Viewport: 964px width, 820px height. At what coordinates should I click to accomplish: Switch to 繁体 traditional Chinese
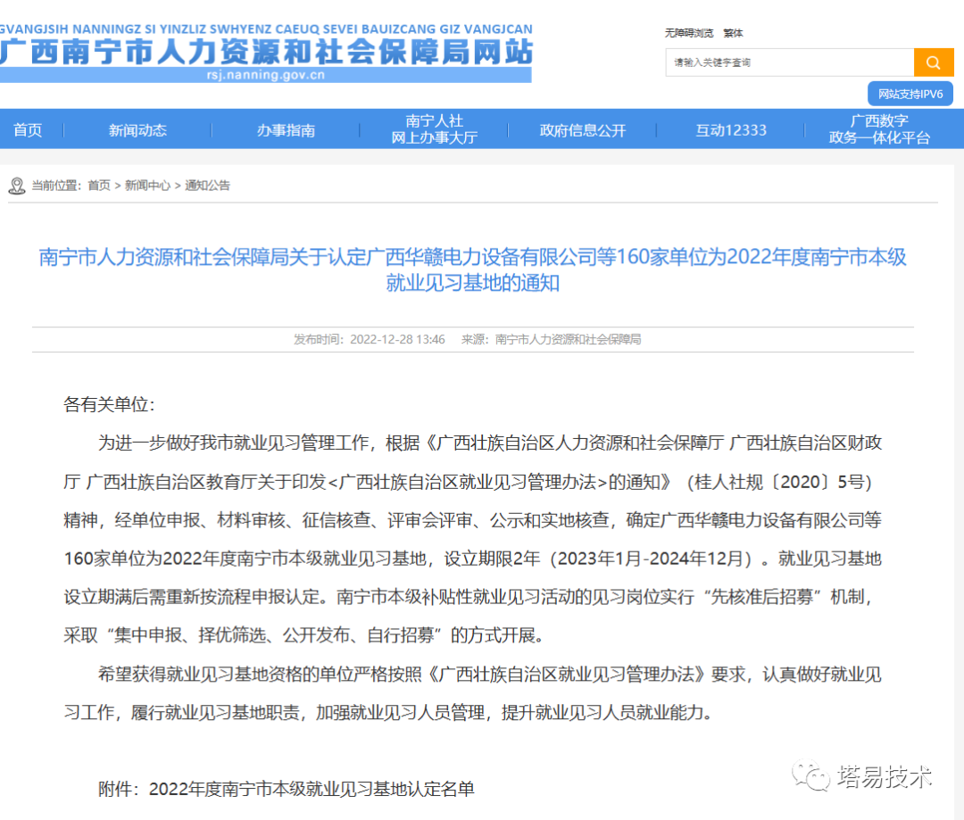[x=733, y=33]
